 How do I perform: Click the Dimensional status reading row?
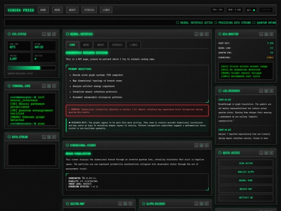point(246,58)
